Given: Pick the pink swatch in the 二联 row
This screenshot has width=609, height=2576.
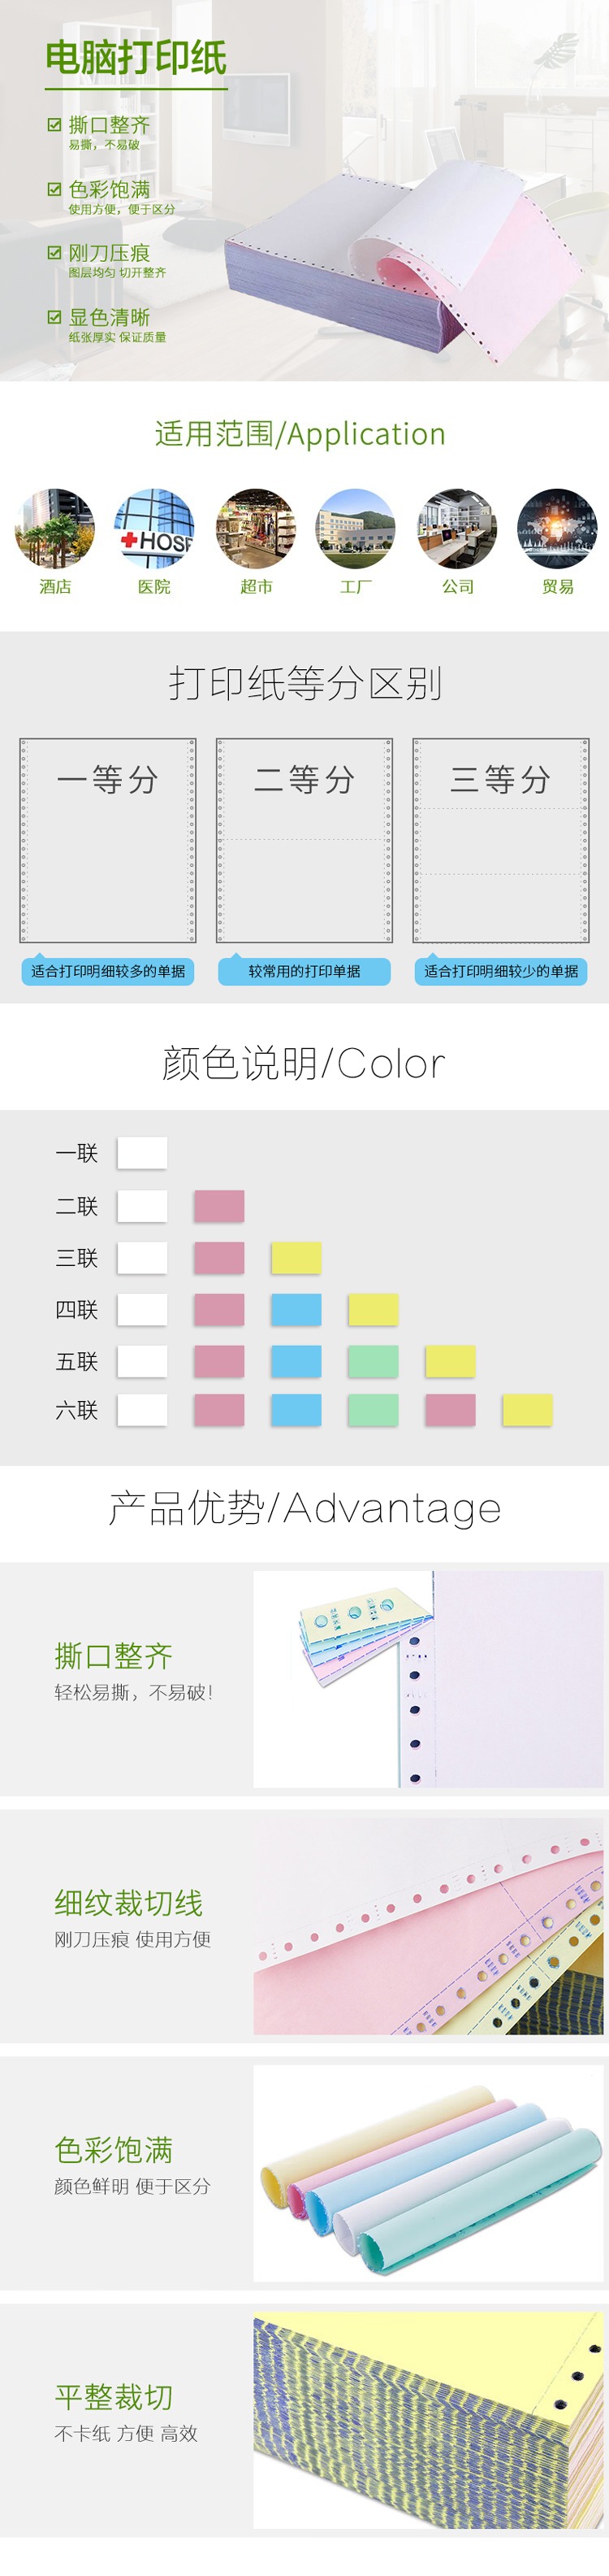Looking at the screenshot, I should [218, 1206].
